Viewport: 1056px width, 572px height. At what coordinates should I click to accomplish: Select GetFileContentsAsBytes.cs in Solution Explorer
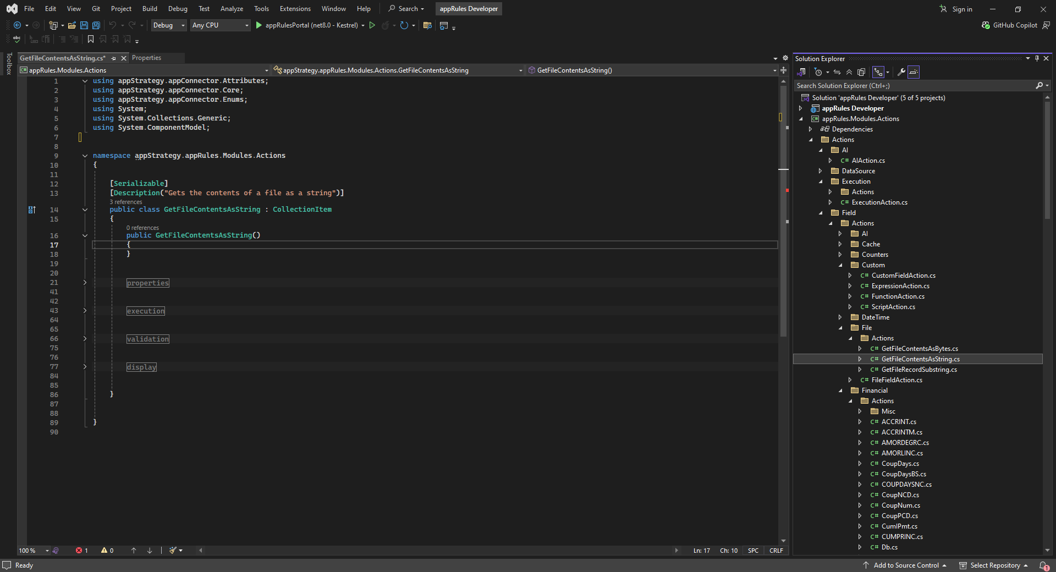(x=920, y=349)
